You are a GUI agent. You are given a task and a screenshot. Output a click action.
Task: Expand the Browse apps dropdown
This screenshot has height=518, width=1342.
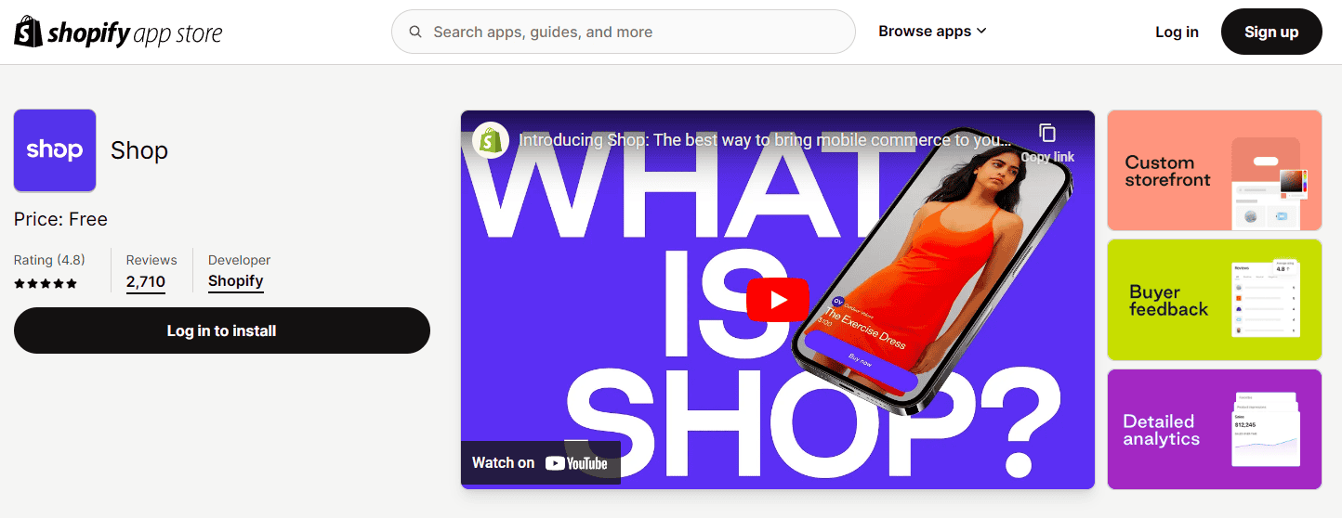tap(932, 32)
